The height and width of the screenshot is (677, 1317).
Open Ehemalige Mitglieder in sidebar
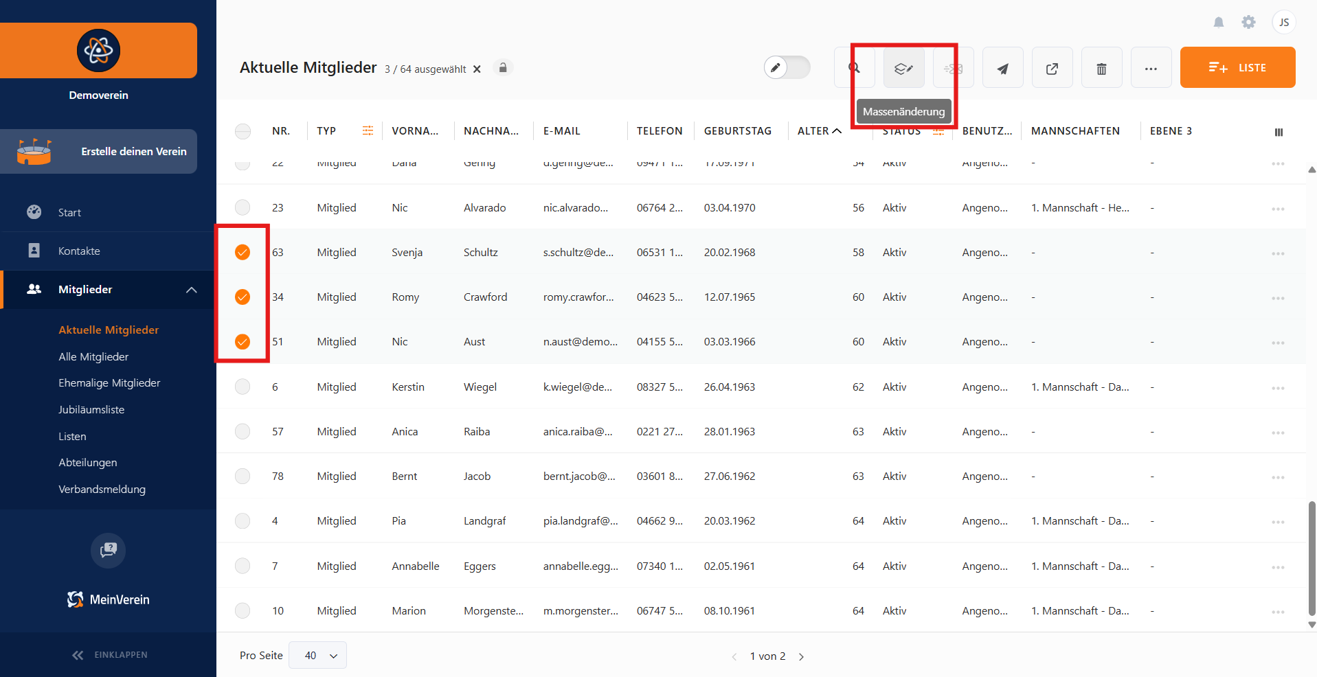109,383
